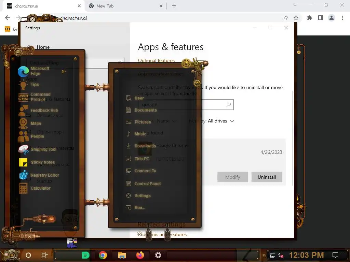Click Uninstall for Google Chrome
Image resolution: width=350 pixels, height=262 pixels.
[x=267, y=177]
